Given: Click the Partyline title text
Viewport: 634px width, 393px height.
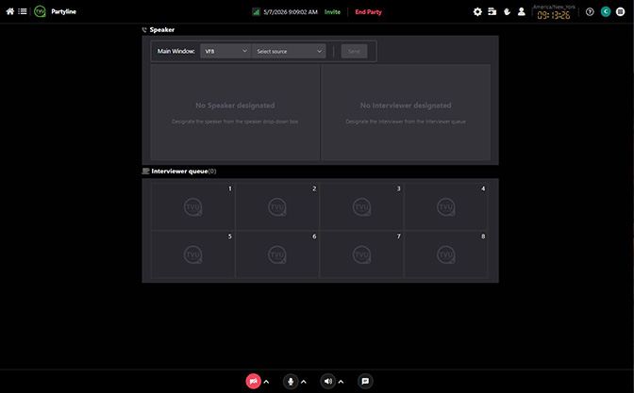Looking at the screenshot, I should tap(63, 11).
